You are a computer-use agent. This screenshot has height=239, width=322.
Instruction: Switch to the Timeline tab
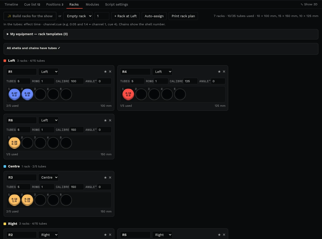click(x=11, y=4)
